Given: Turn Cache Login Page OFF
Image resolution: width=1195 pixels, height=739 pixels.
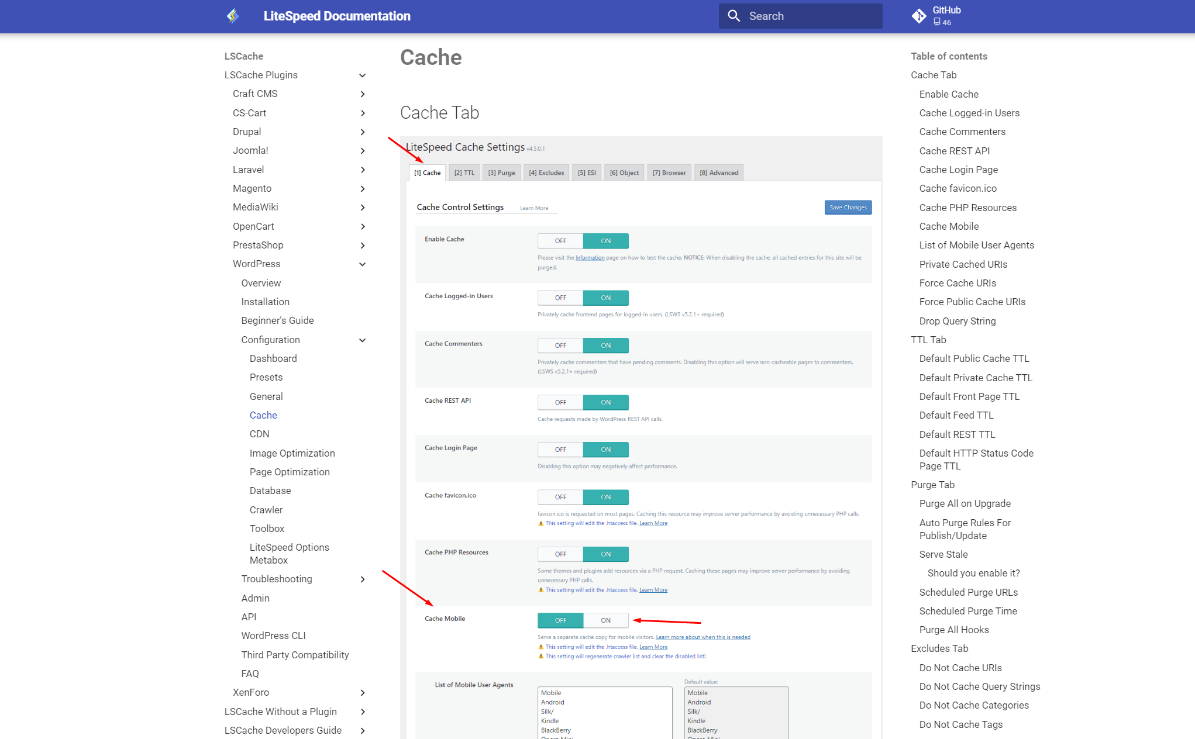Looking at the screenshot, I should 560,450.
